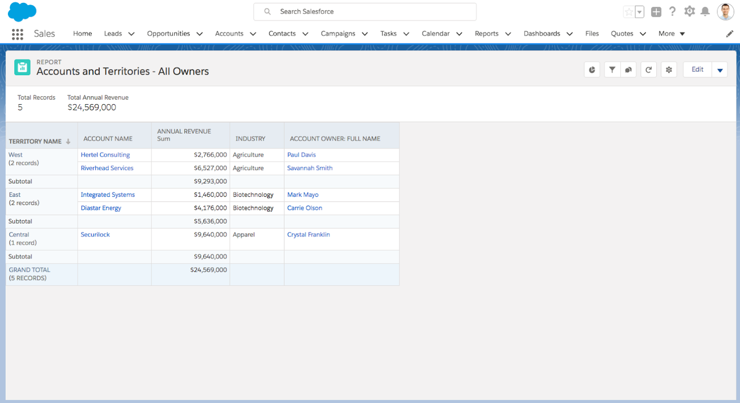Open the Files tab
Viewport: 740px width, 403px height.
point(592,34)
